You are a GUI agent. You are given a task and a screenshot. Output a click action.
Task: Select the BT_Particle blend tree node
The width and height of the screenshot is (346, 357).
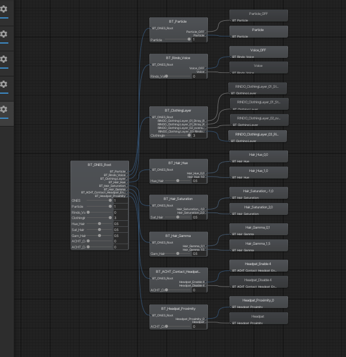click(x=179, y=30)
